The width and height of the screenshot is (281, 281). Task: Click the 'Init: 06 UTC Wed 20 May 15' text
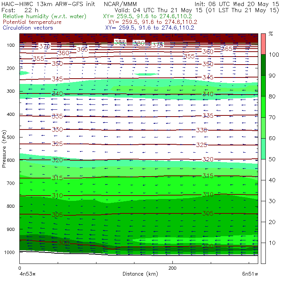click(x=237, y=4)
